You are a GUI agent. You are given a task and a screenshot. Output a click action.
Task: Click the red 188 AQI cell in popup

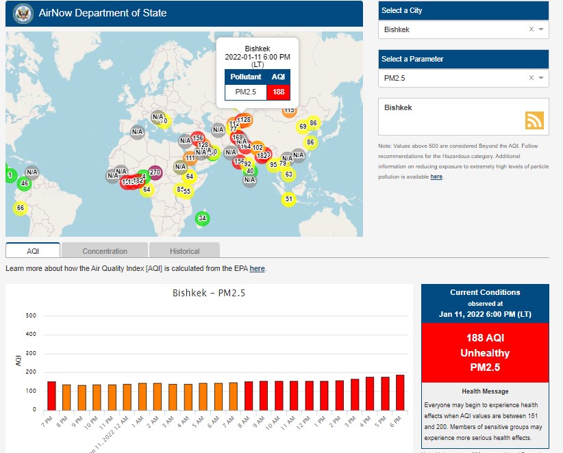279,92
